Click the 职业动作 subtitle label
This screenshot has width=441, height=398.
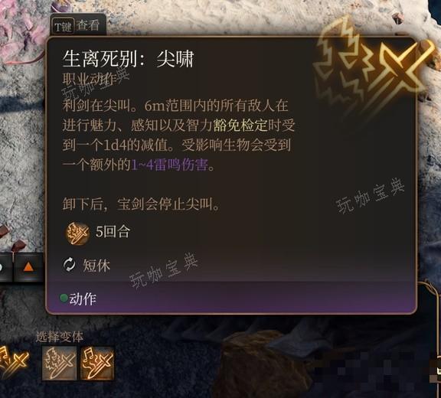(x=88, y=80)
